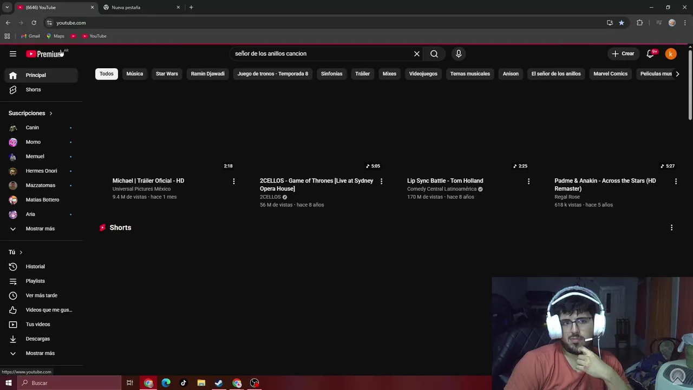Select the Música filter chip
The image size is (693, 390).
[x=135, y=74]
